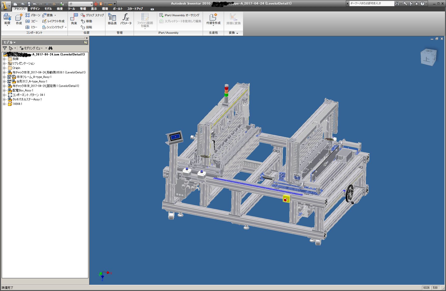
Task: Expand the 拘束 folder in browser
Action: tap(4, 59)
